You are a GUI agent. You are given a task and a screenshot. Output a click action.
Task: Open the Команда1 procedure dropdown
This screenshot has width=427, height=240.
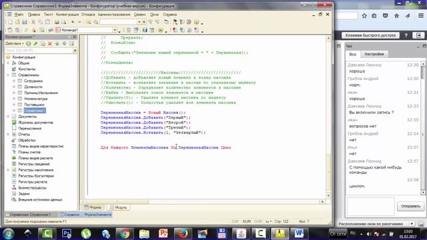click(x=115, y=30)
